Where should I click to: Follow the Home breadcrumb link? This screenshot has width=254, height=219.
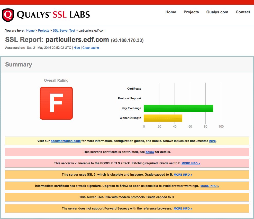click(30, 31)
